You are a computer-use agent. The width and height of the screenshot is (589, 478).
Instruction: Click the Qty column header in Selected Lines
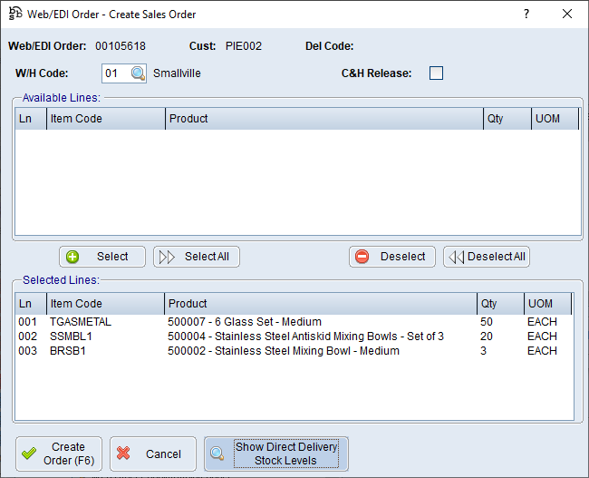point(499,304)
